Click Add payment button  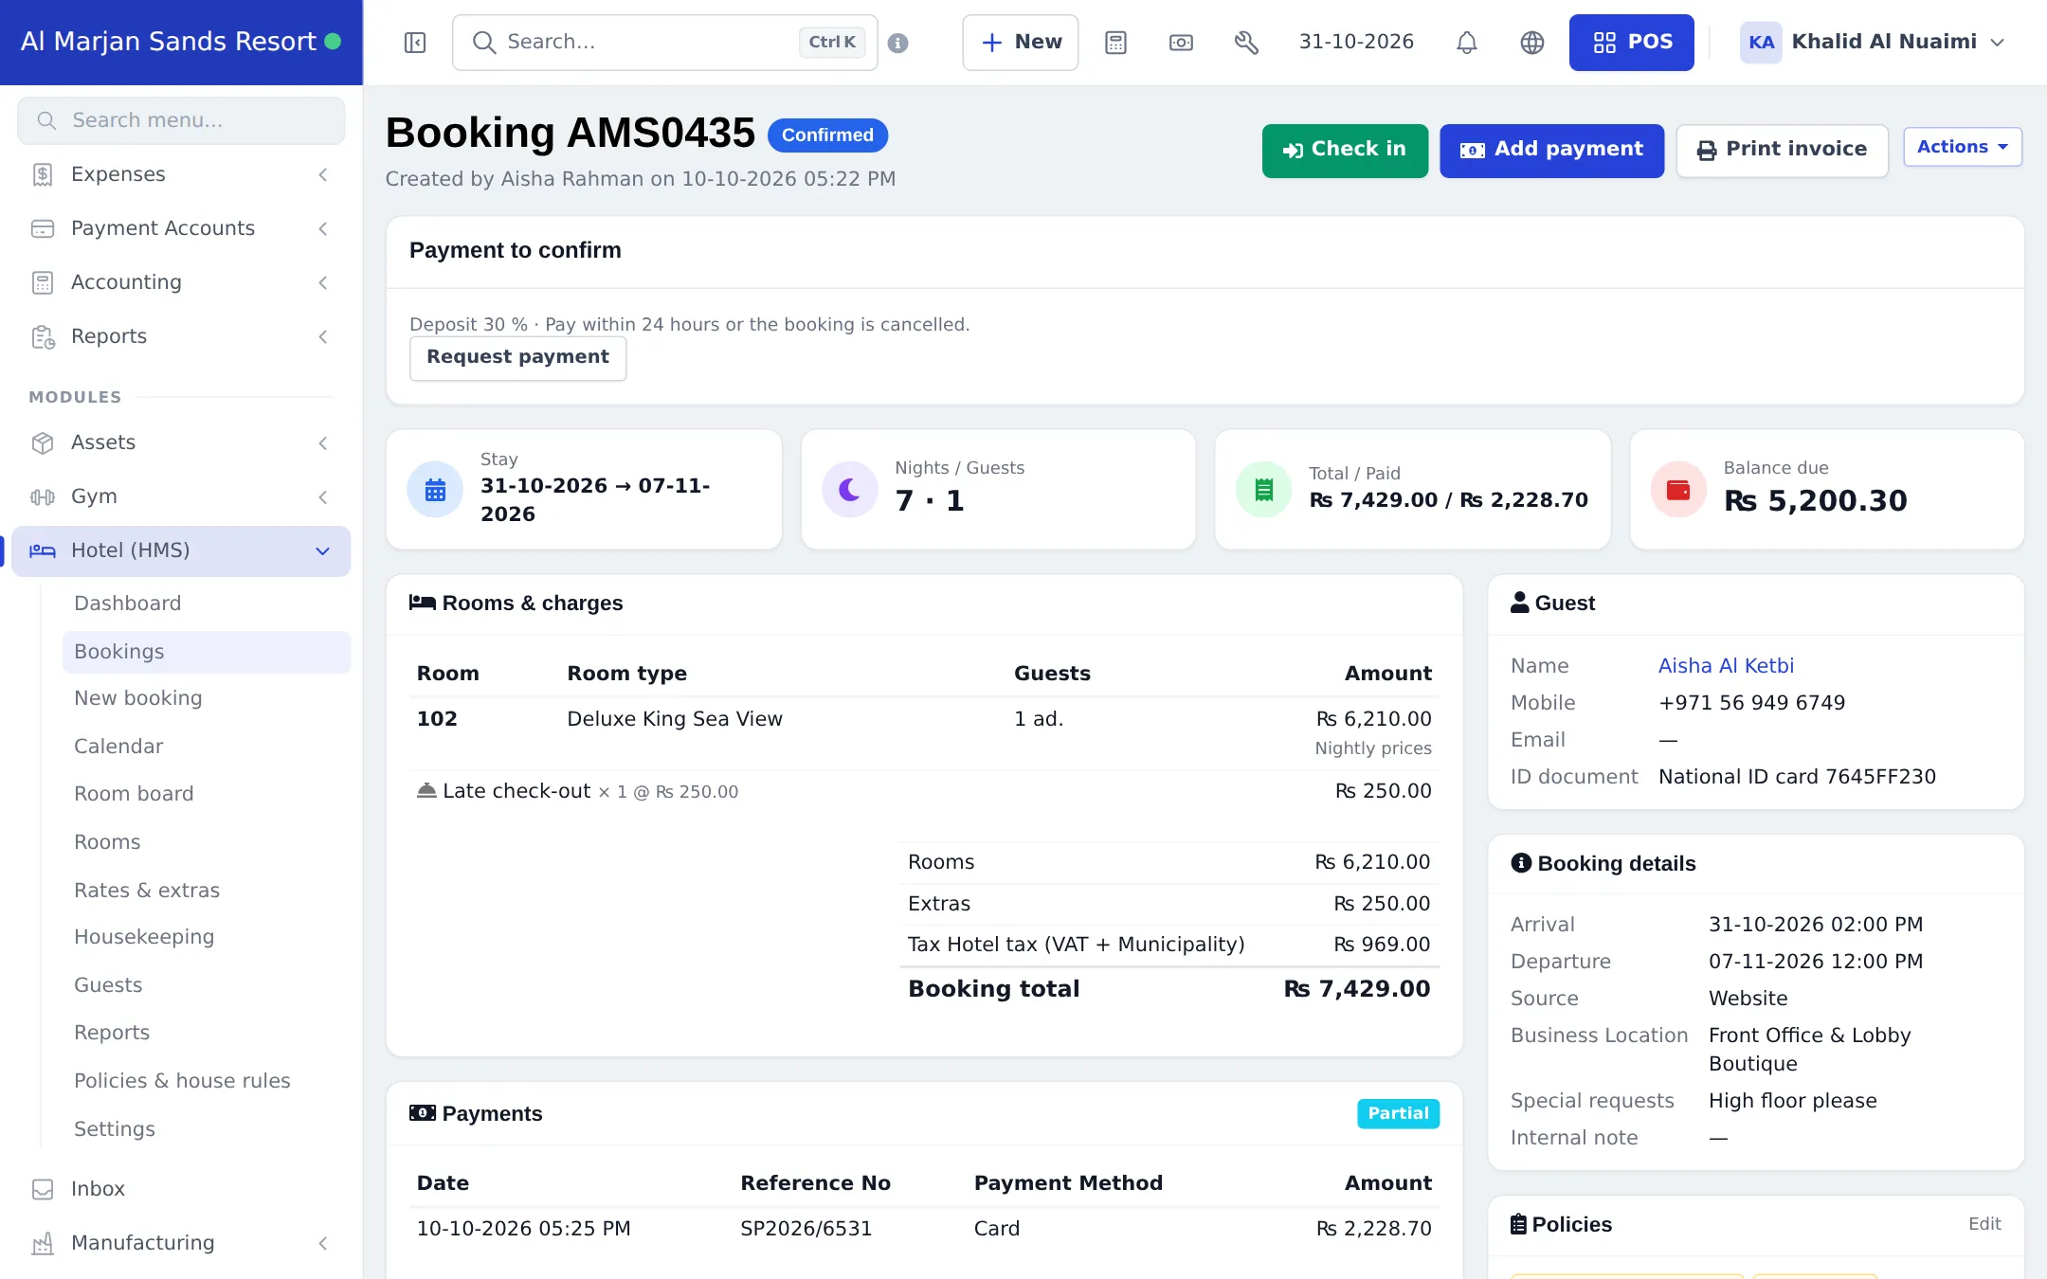pyautogui.click(x=1551, y=151)
